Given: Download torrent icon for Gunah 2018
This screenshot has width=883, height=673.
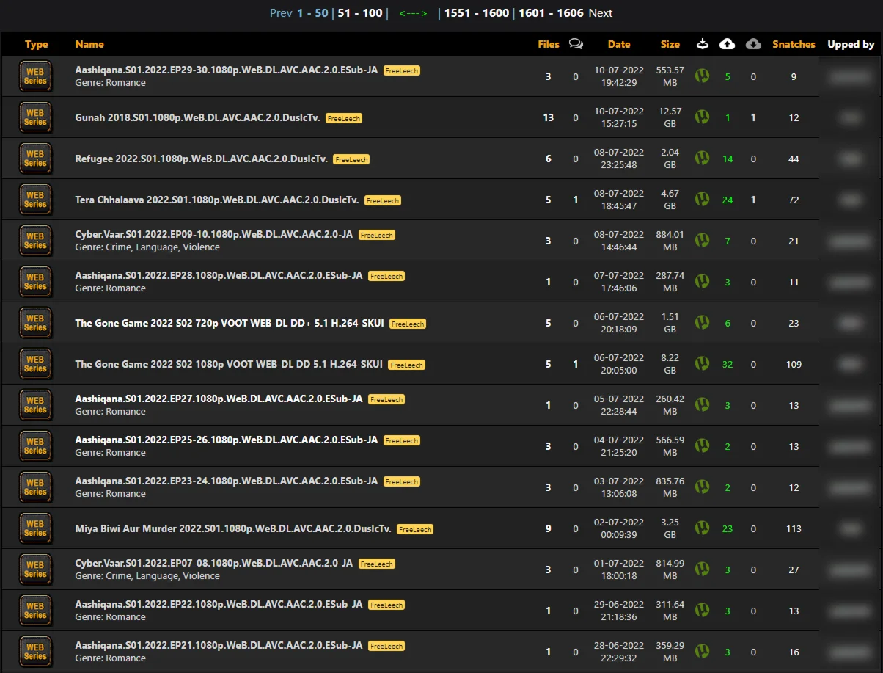Looking at the screenshot, I should tap(703, 117).
